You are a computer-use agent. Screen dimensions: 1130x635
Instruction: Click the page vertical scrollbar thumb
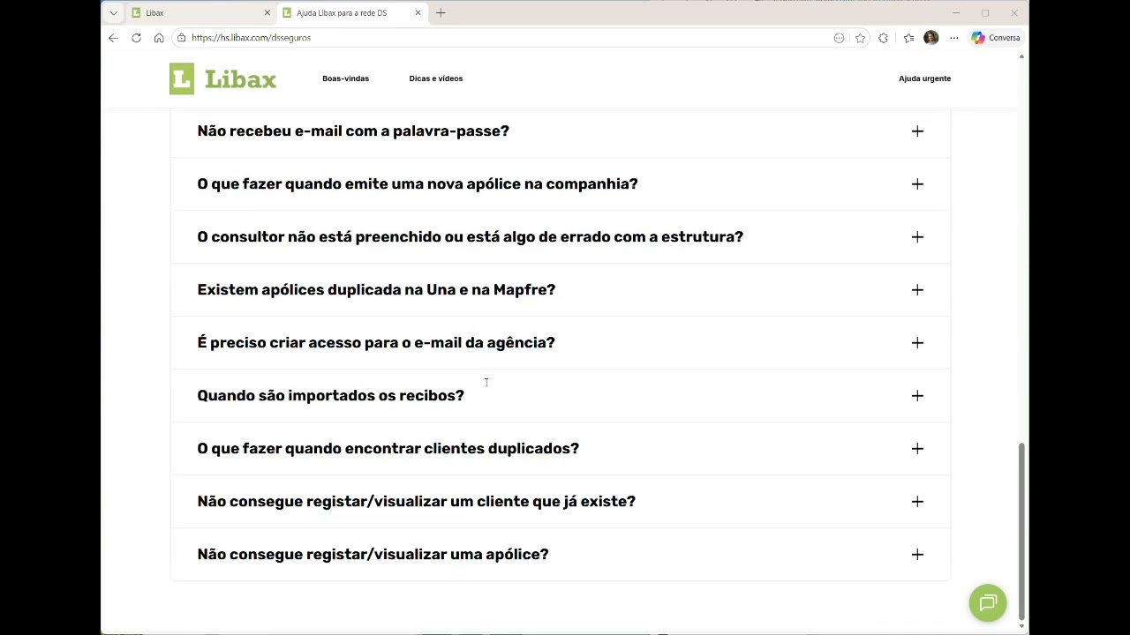click(x=1022, y=532)
